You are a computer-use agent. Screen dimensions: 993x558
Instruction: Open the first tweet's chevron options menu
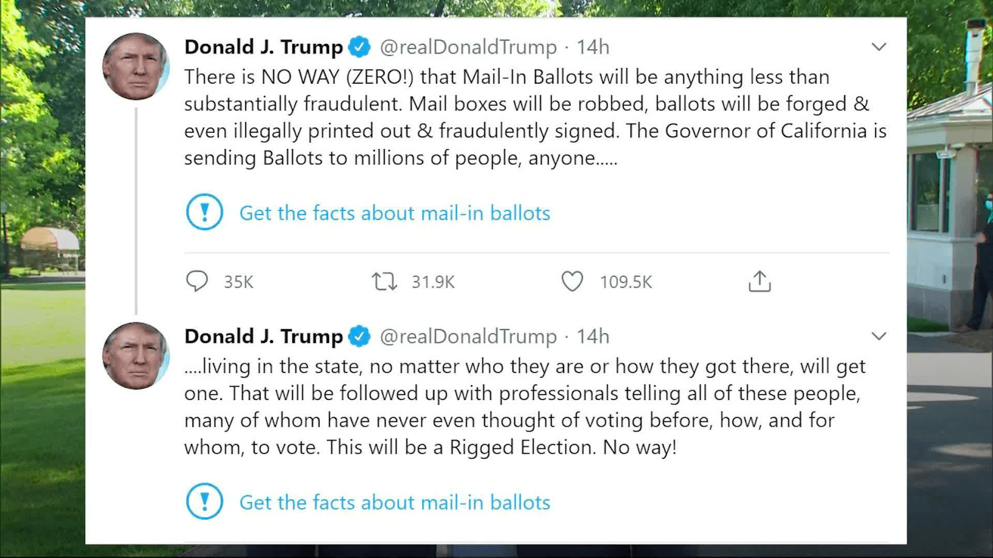(878, 47)
